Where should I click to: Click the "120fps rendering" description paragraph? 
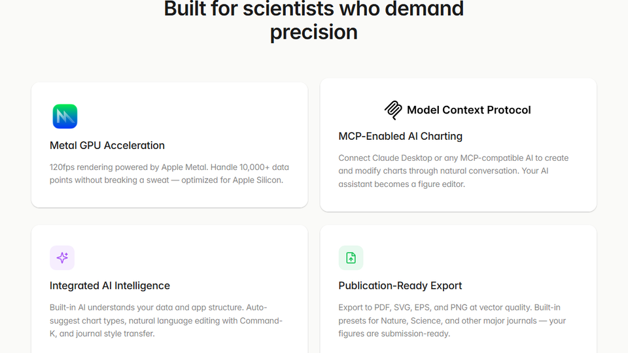click(x=169, y=173)
